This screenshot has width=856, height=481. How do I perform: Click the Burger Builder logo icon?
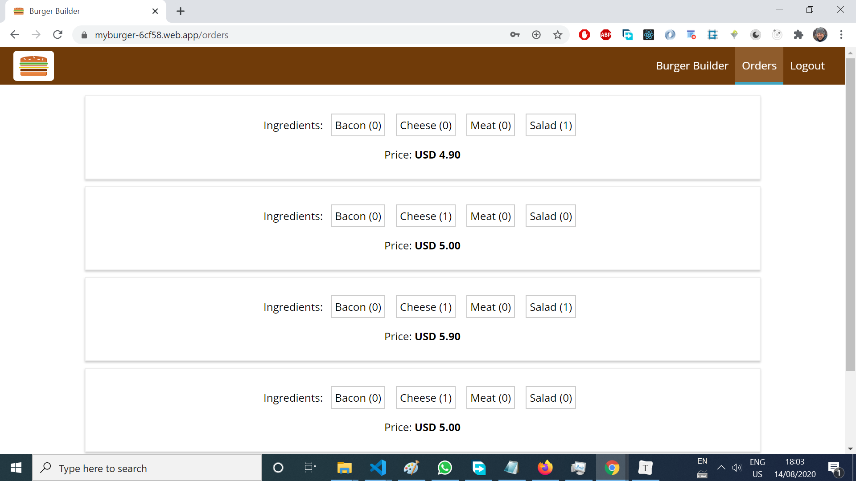coord(33,66)
